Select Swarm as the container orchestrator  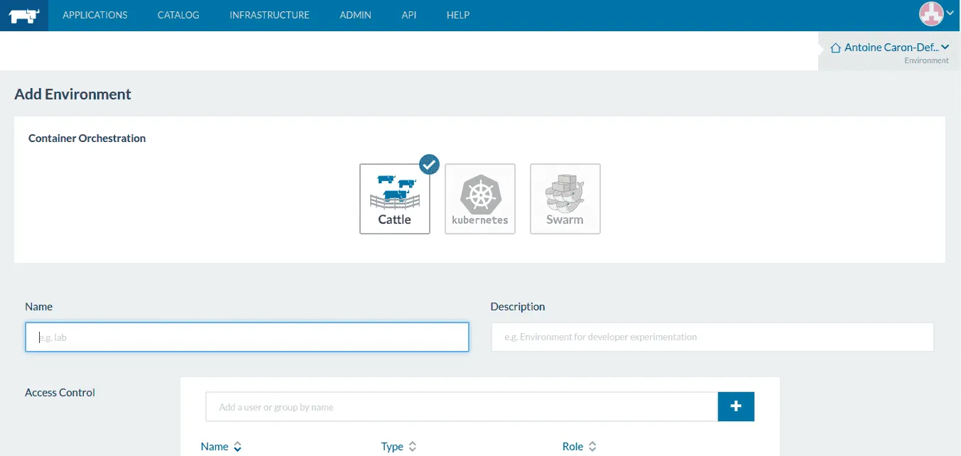(565, 197)
